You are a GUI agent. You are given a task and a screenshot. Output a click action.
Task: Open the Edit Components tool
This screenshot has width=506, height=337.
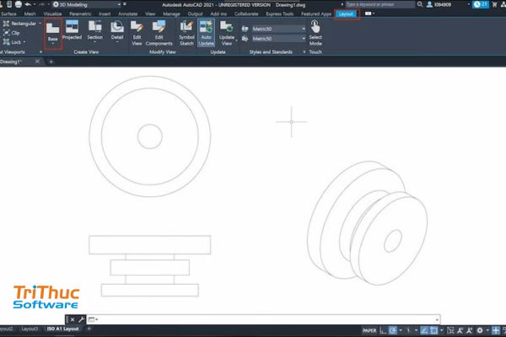159,33
